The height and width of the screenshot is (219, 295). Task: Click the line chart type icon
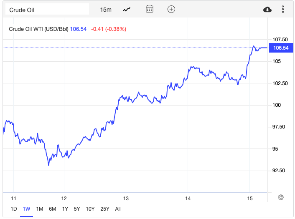click(x=127, y=9)
